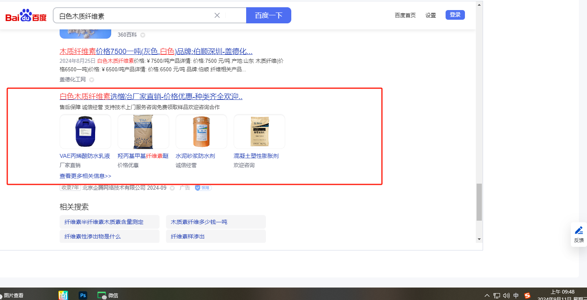Open the 混凝土塑性膨胀剂 text link

coord(256,156)
